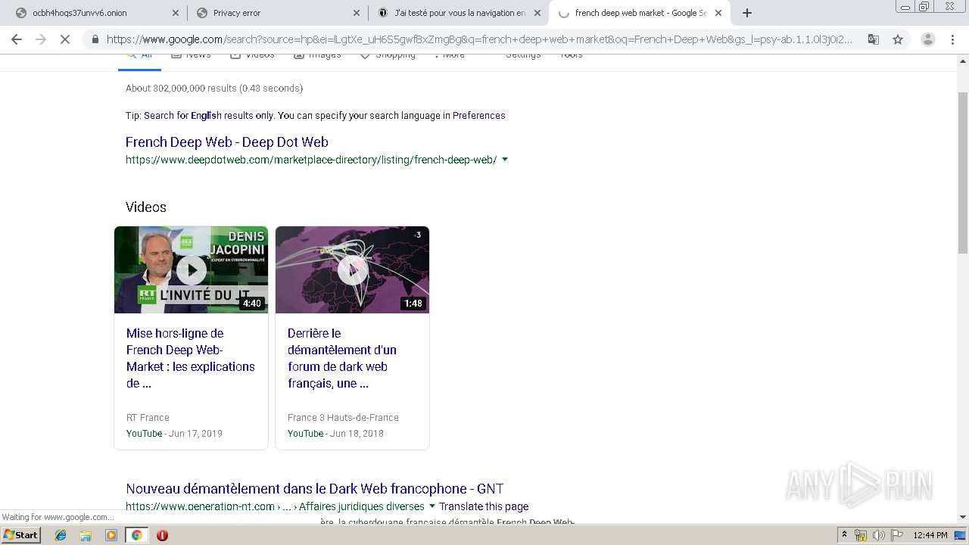Show hidden system tray icons
969x545 pixels.
(x=844, y=535)
